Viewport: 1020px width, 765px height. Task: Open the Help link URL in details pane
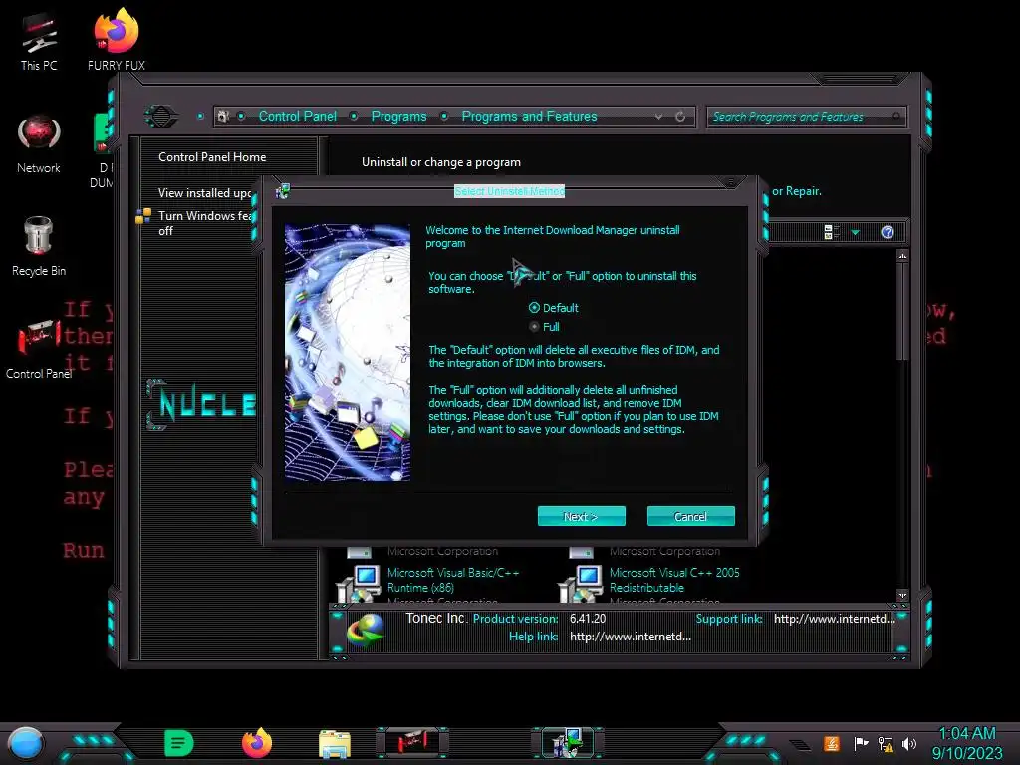coord(631,637)
